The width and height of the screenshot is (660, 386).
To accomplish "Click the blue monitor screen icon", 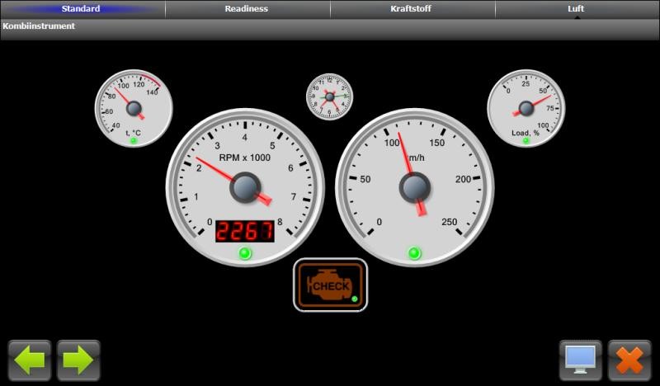I will coord(581,360).
